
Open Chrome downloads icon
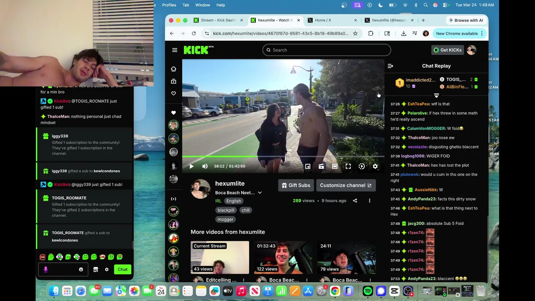[403, 33]
